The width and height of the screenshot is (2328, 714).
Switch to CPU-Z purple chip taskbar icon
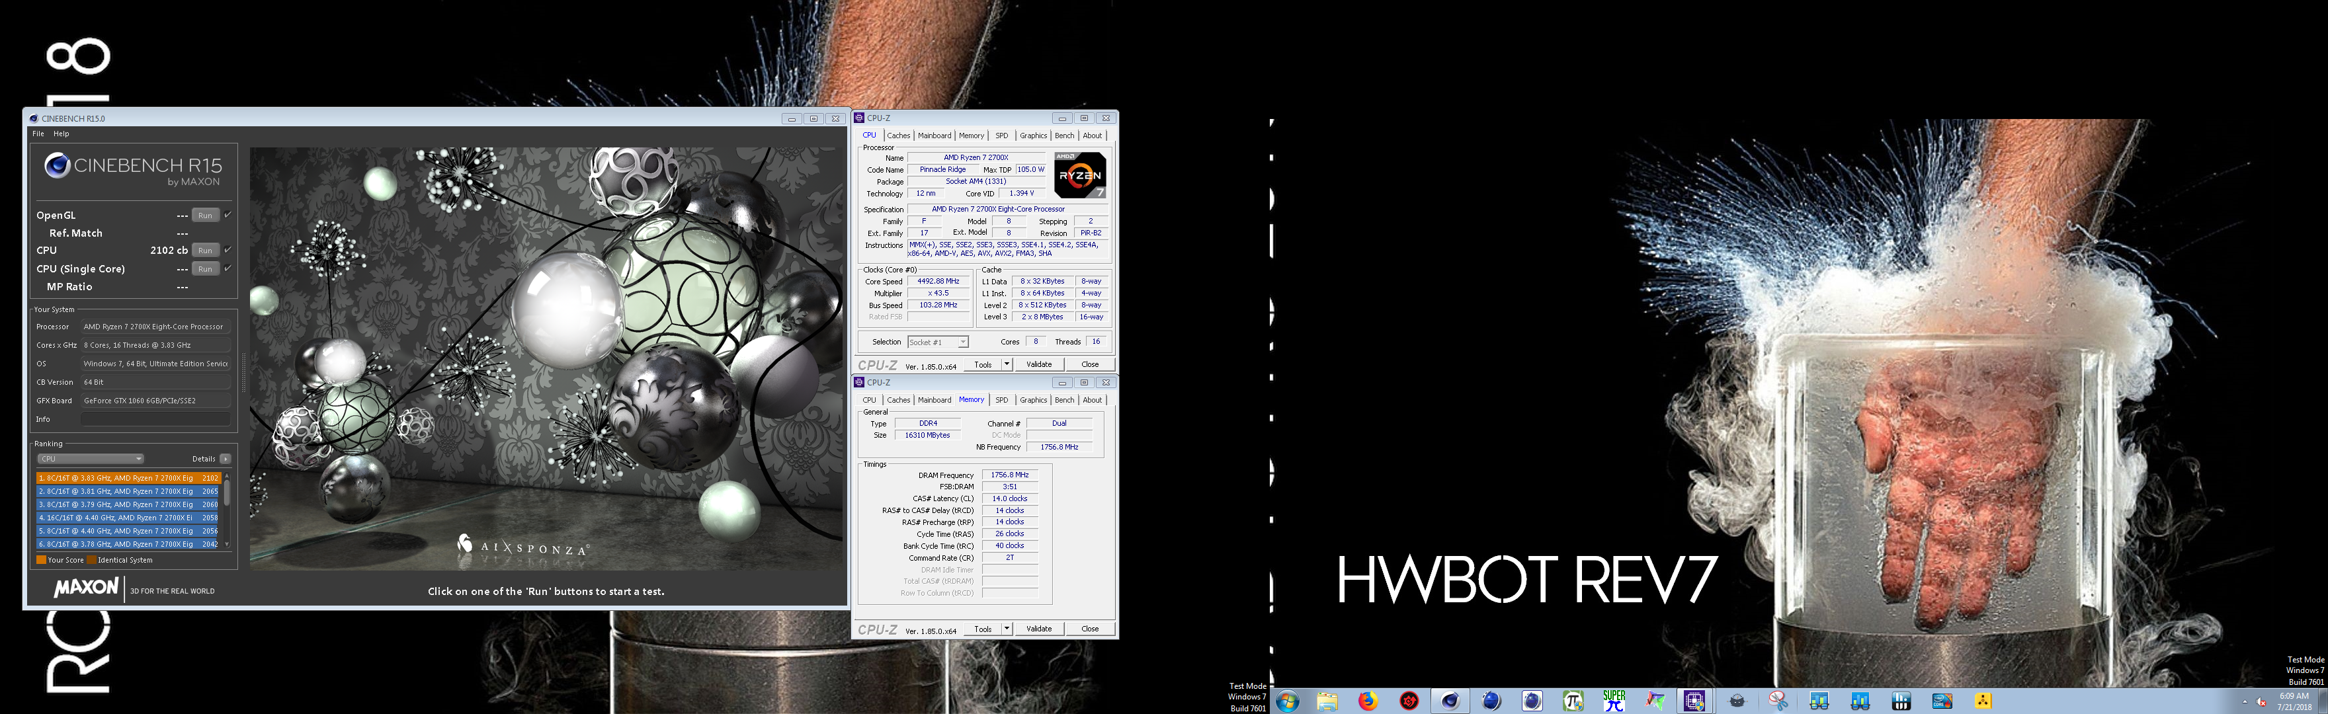coord(1694,701)
